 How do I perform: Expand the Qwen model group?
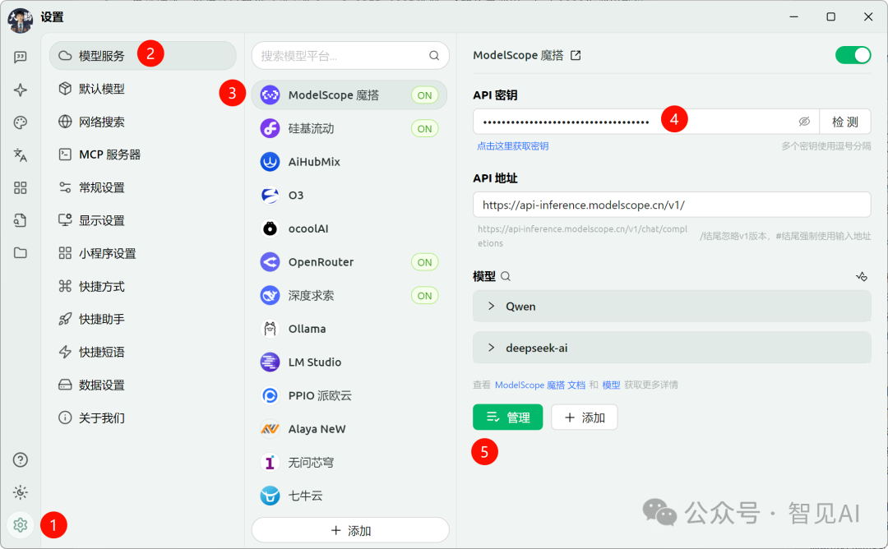tap(672, 307)
